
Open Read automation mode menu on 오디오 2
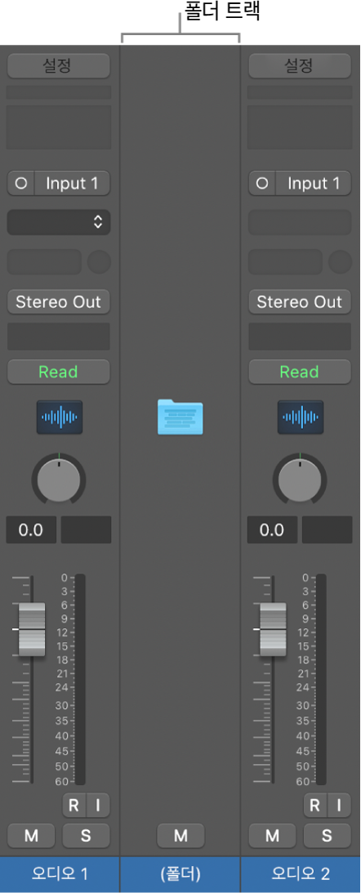point(300,373)
